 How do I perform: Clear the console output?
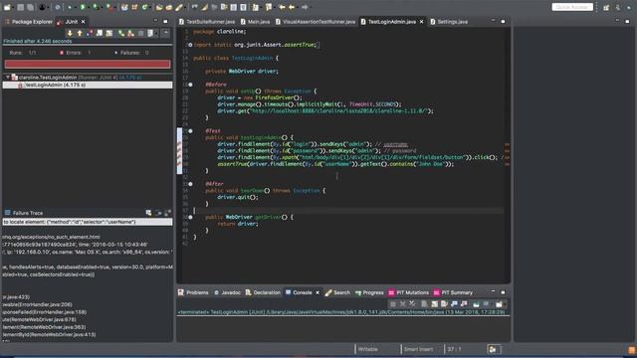click(424, 304)
